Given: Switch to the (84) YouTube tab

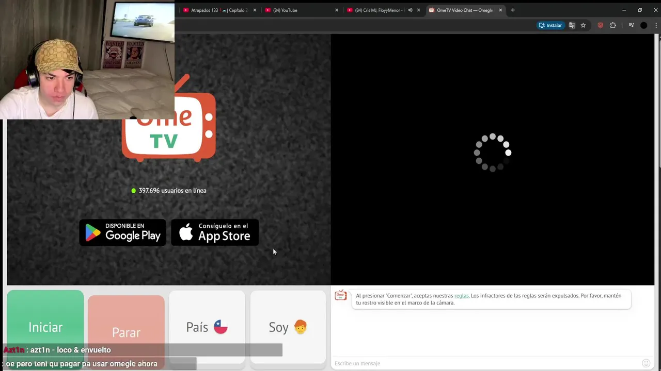Looking at the screenshot, I should click(301, 10).
